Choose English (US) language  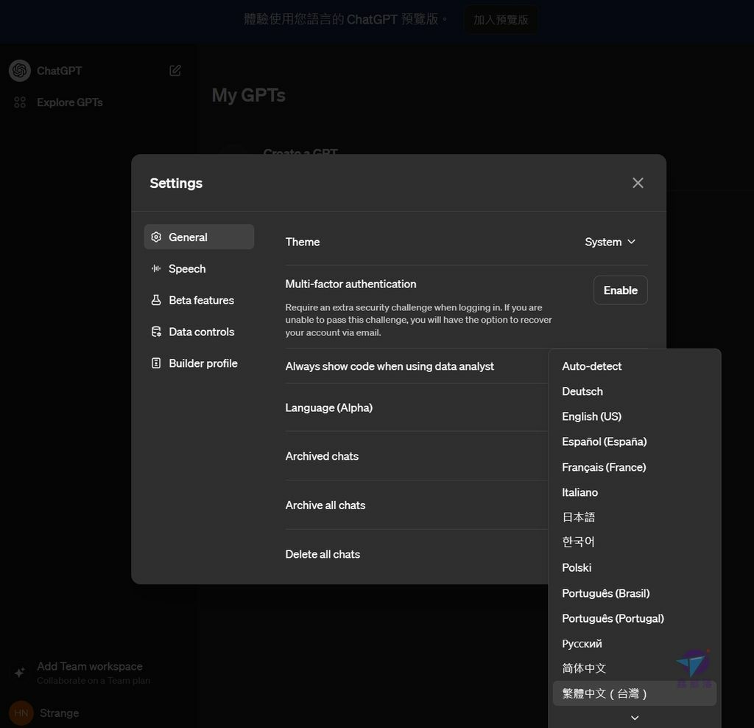point(634,416)
